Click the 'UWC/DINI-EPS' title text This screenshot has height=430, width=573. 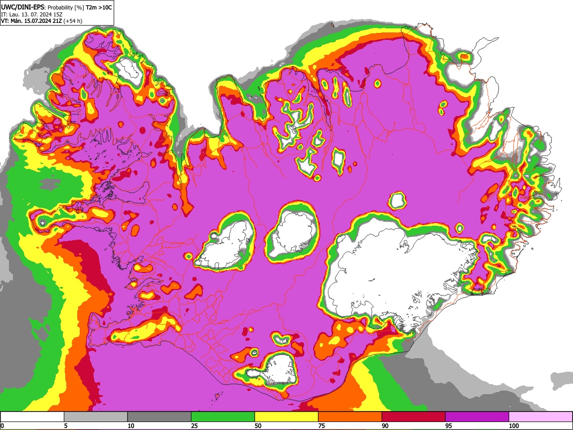pyautogui.click(x=23, y=7)
